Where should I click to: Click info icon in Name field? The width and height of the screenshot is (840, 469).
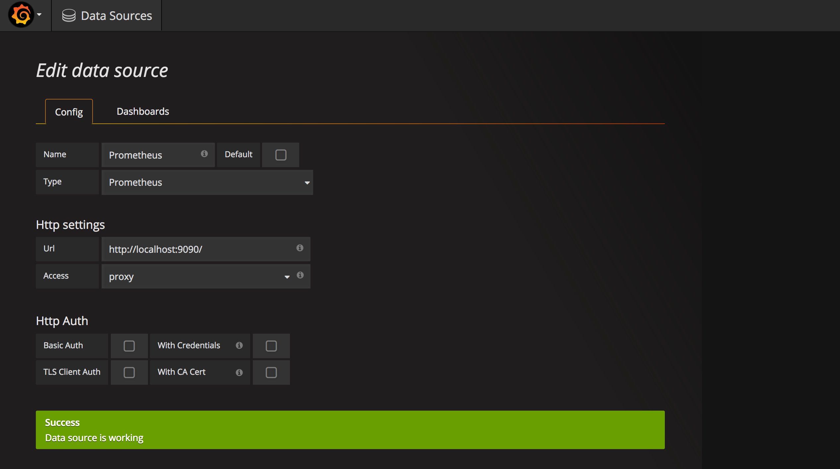[x=204, y=154]
